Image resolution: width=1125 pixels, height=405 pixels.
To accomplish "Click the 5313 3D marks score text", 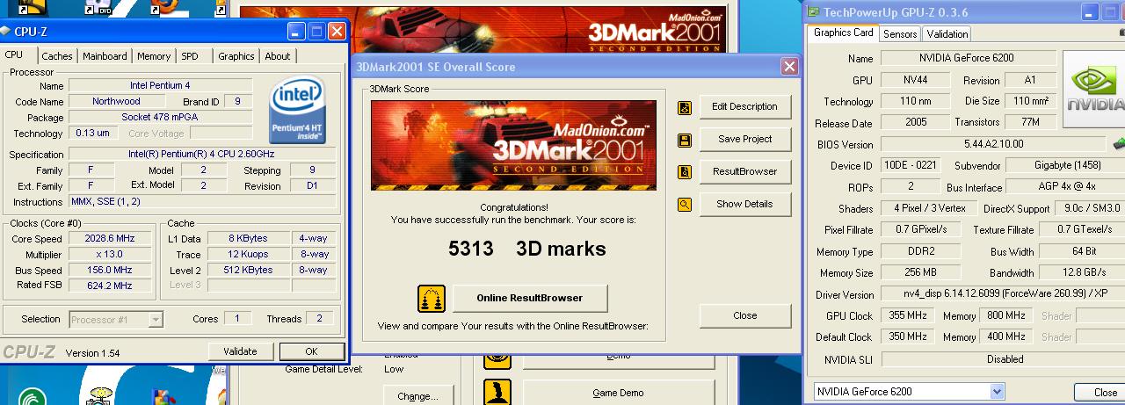I will [526, 249].
